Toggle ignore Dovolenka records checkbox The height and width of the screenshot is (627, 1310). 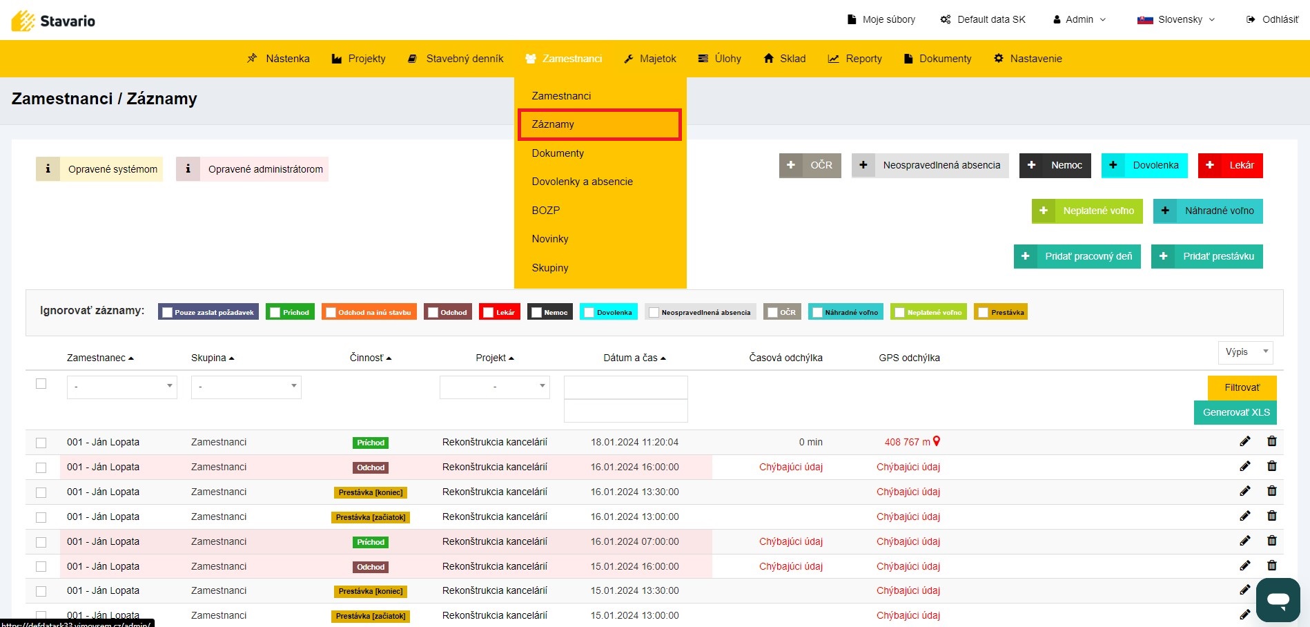click(589, 312)
